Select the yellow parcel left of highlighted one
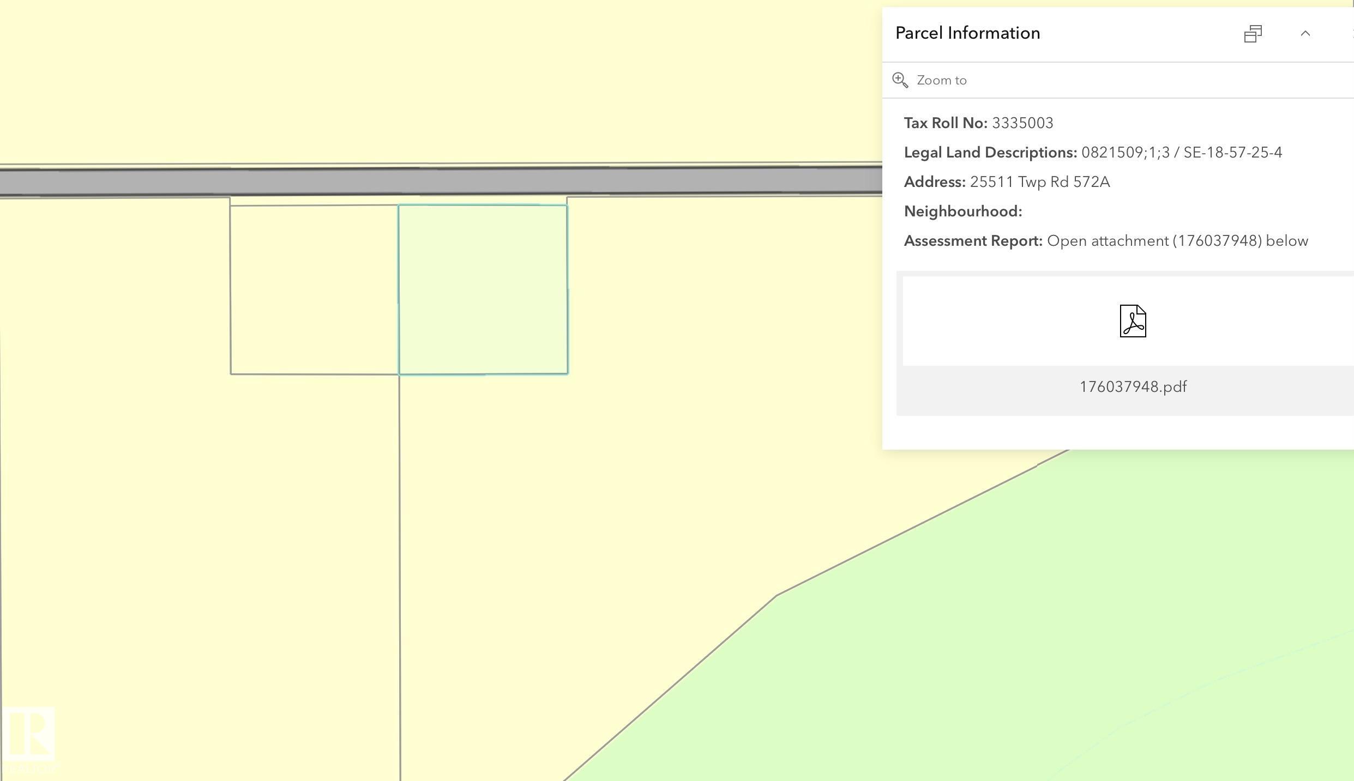Viewport: 1354px width, 781px height. (314, 289)
